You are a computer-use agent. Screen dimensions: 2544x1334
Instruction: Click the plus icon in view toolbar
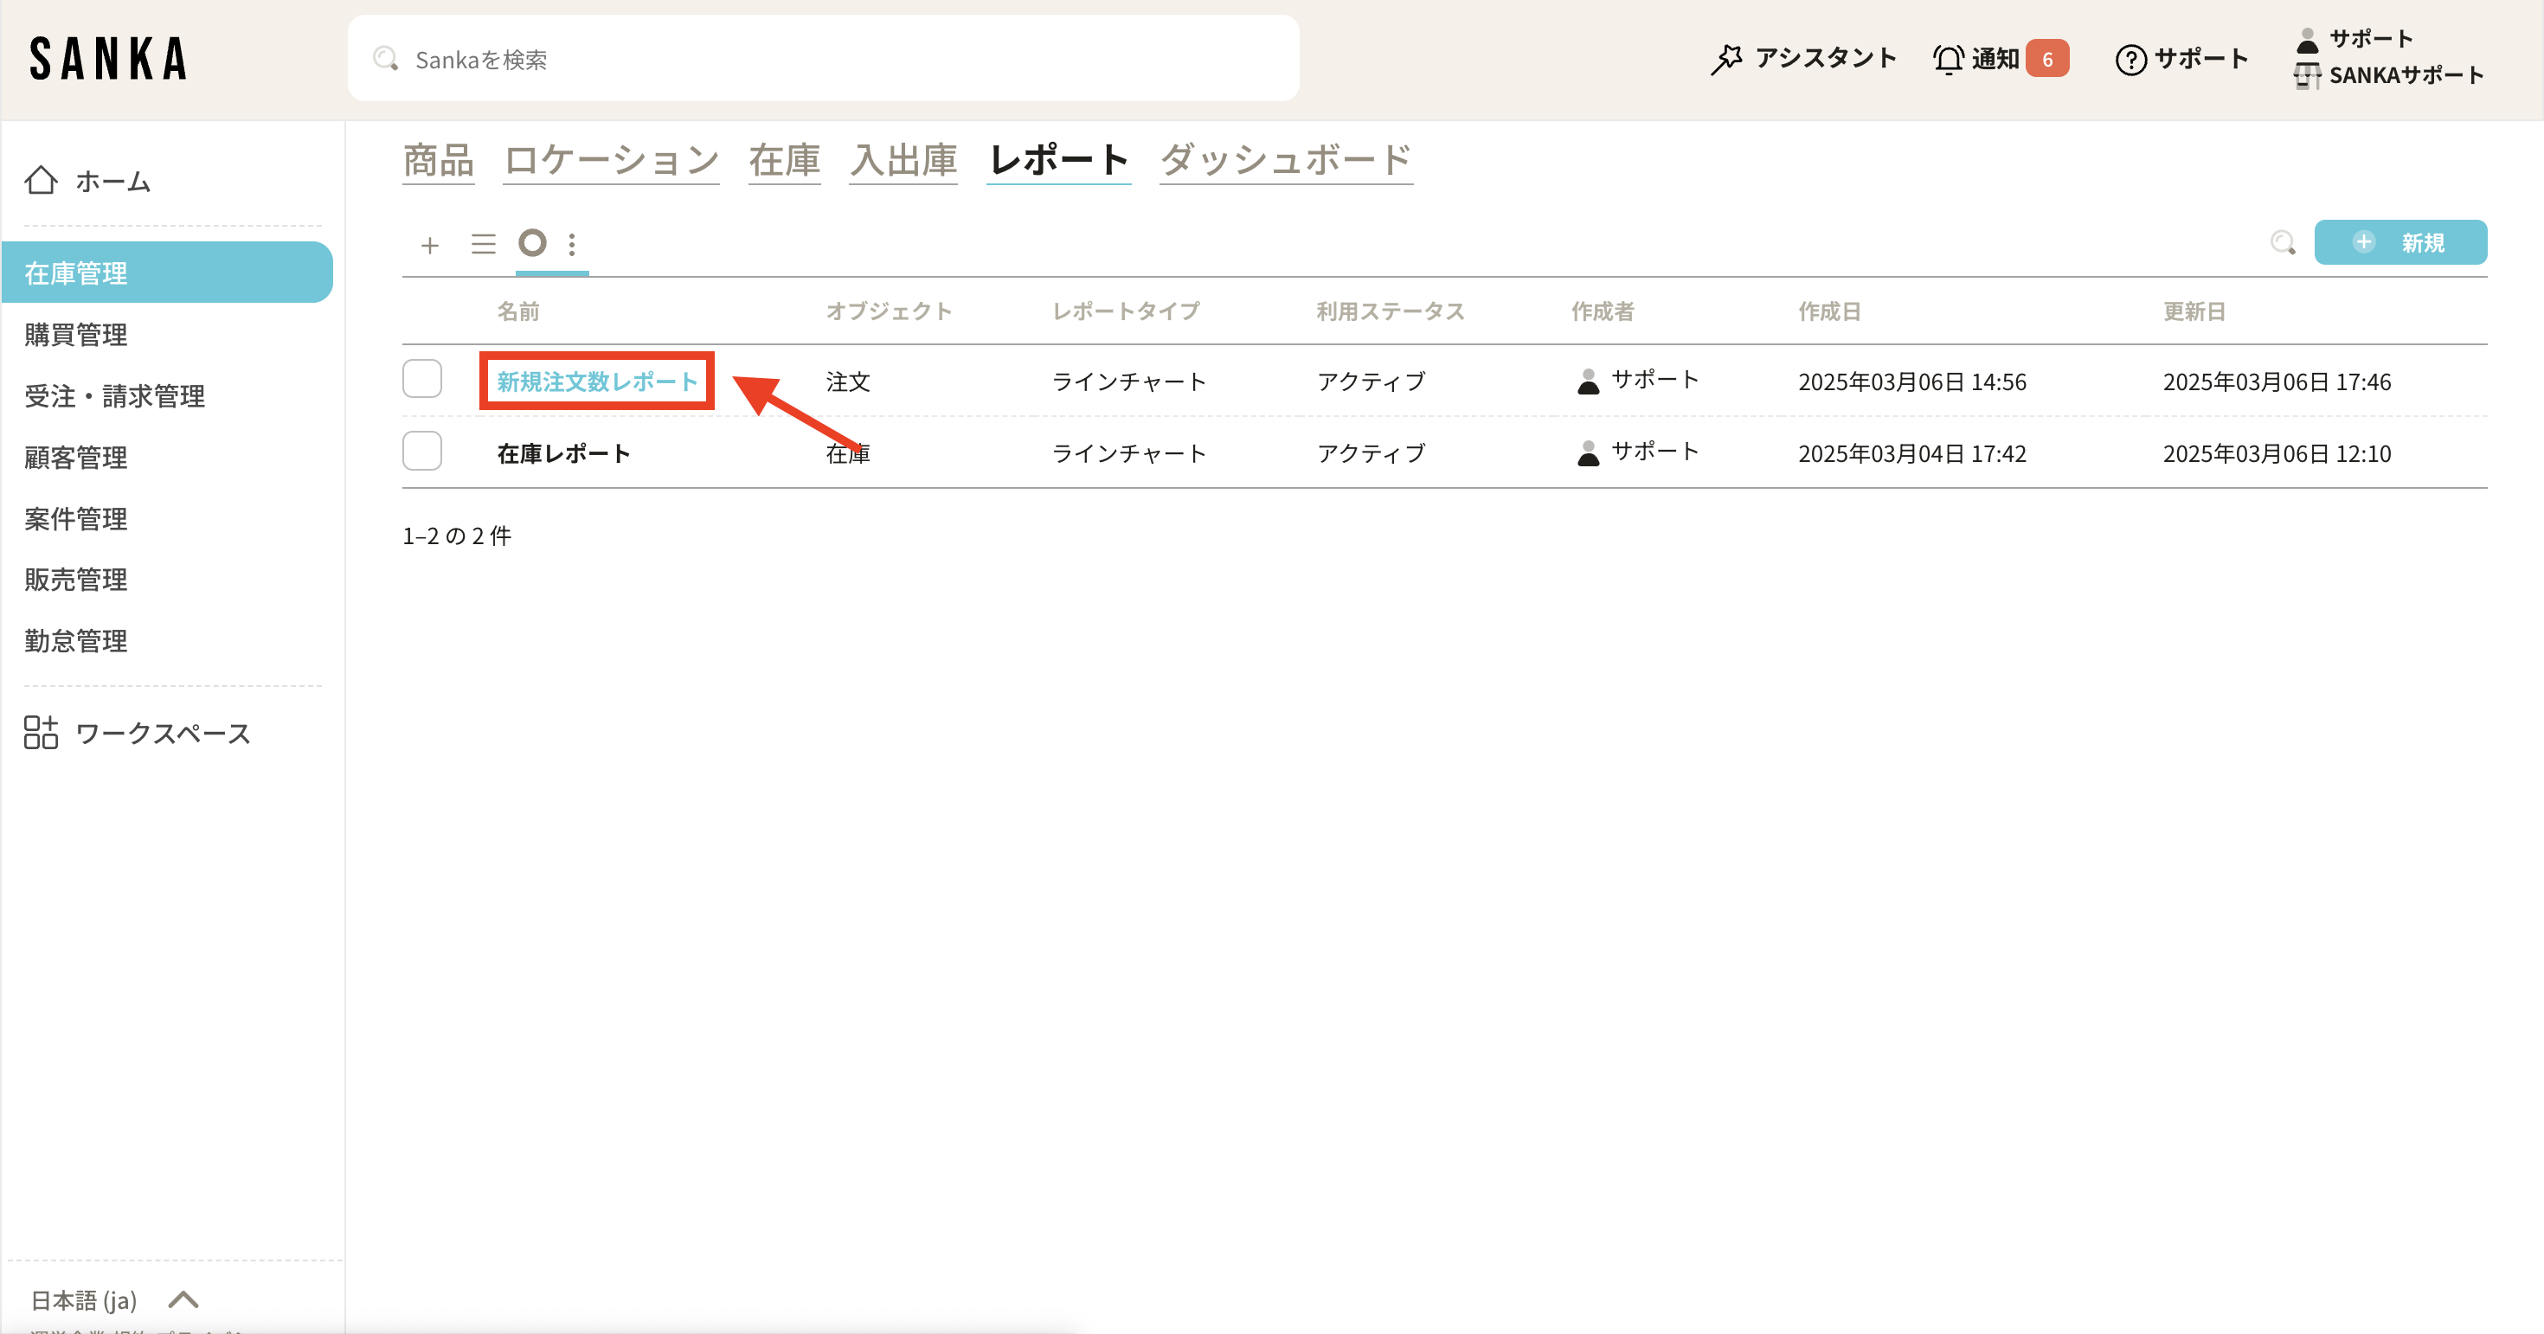(x=429, y=245)
